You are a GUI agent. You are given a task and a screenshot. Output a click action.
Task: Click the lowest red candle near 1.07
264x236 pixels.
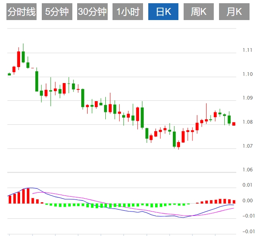tap(178, 144)
